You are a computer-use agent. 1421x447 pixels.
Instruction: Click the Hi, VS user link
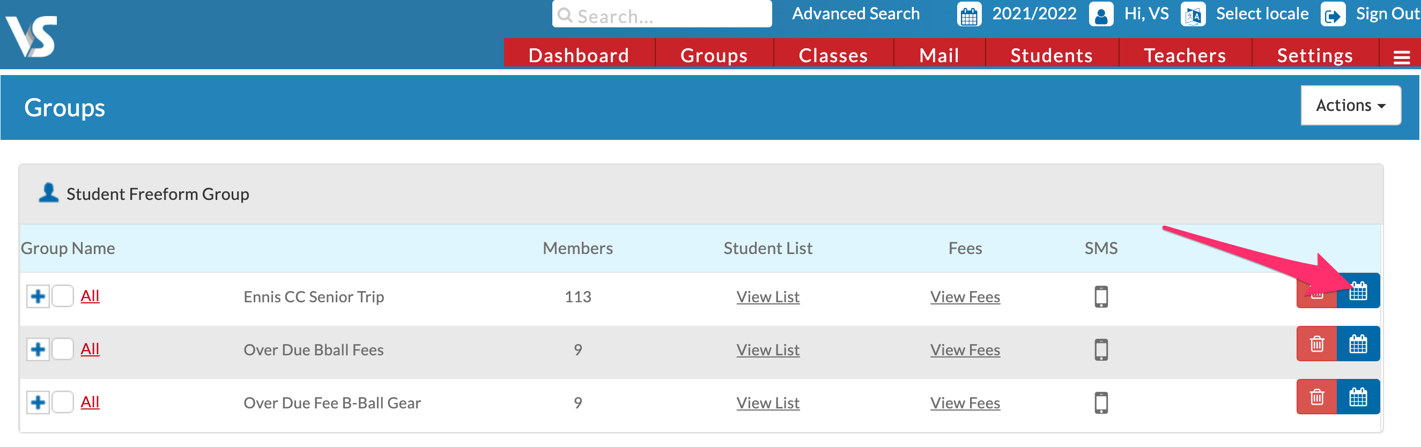pyautogui.click(x=1146, y=14)
